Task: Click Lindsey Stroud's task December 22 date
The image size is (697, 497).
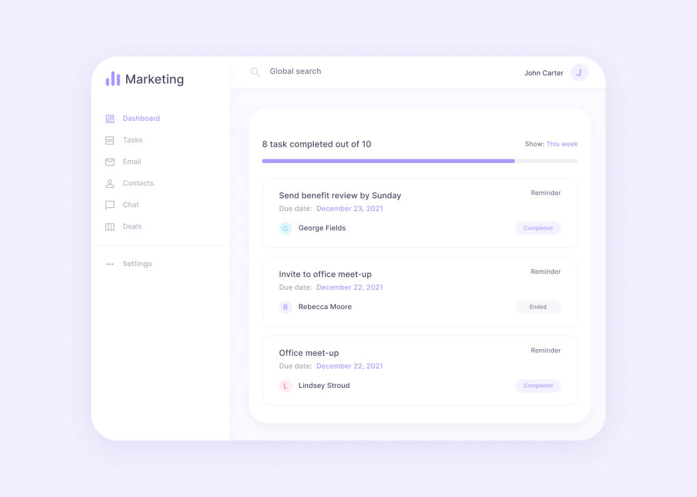Action: (349, 366)
